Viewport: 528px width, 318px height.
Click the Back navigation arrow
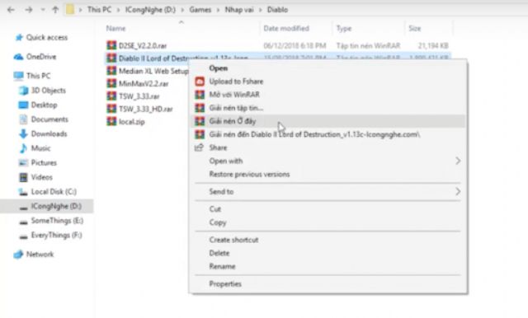click(11, 10)
